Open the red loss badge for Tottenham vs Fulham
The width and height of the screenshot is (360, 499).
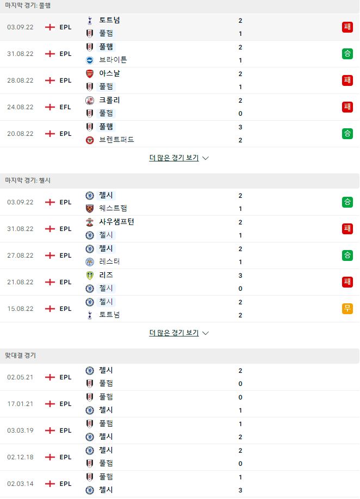click(x=347, y=27)
